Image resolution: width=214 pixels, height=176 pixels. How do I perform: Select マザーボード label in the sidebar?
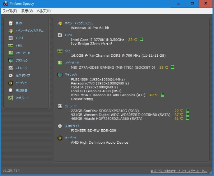pos(23,53)
